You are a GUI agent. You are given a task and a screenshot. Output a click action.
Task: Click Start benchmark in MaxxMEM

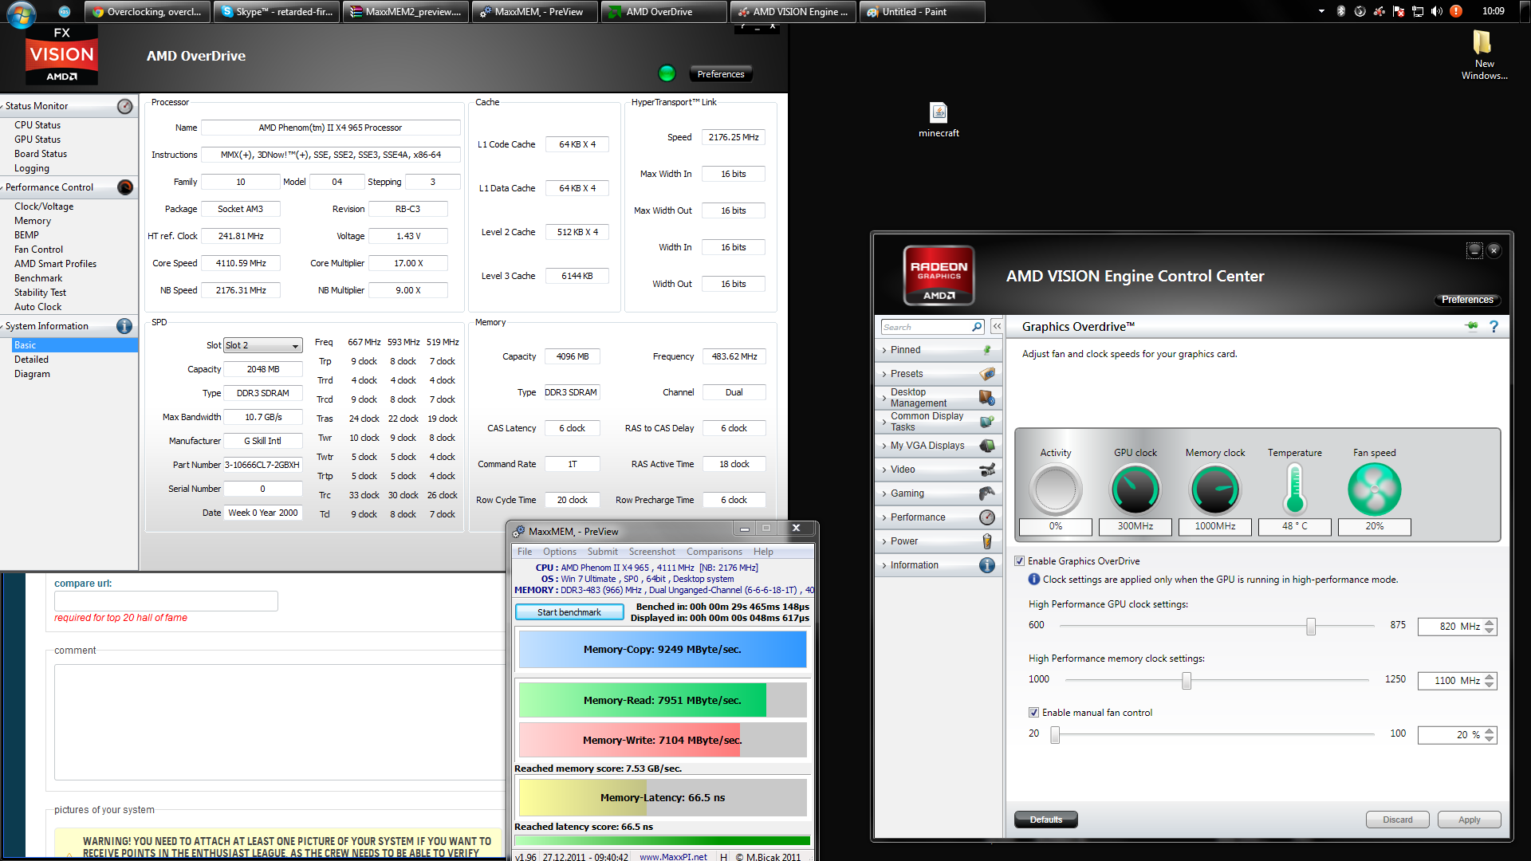pos(569,612)
